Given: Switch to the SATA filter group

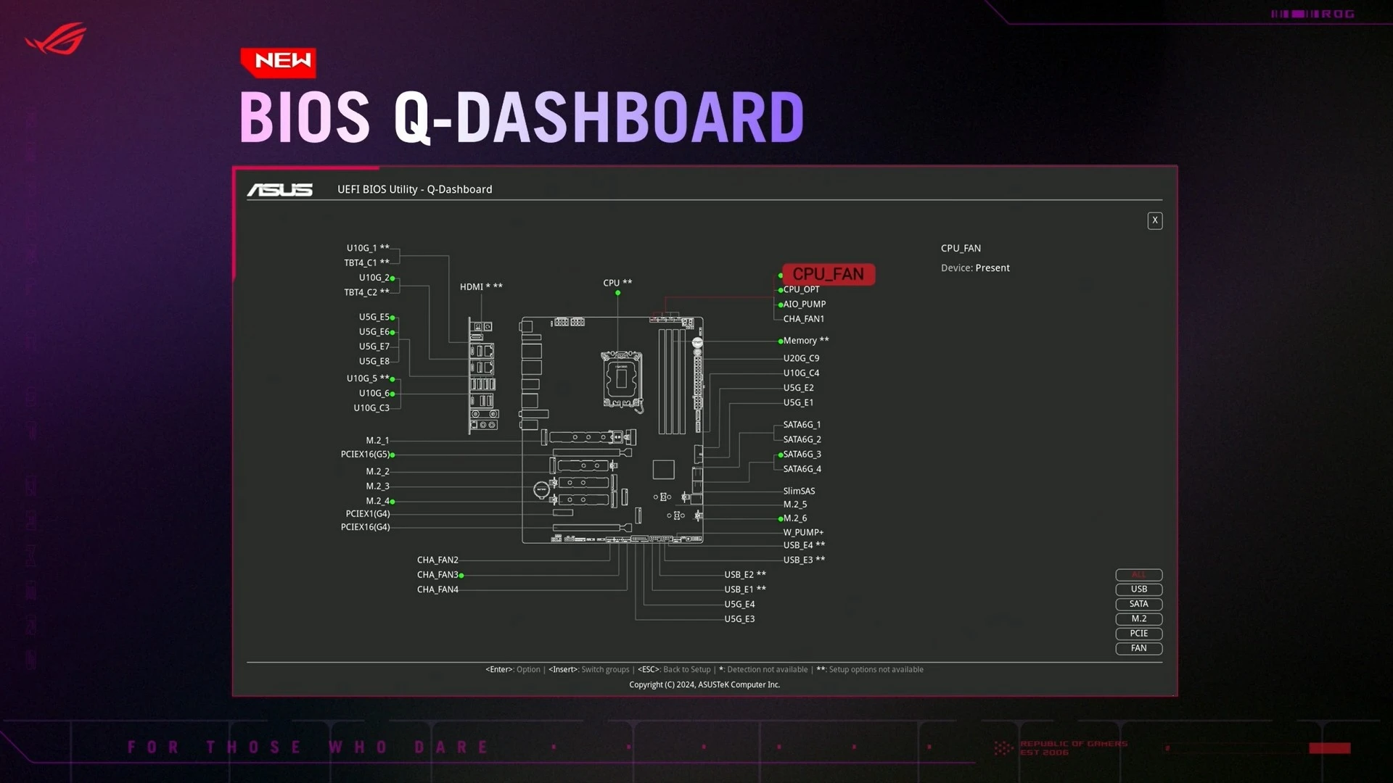Looking at the screenshot, I should (x=1138, y=604).
